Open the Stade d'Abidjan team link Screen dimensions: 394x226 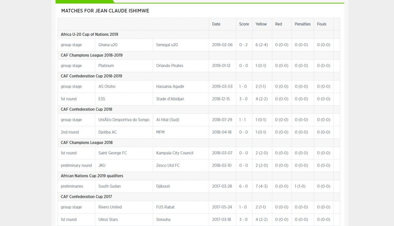[x=170, y=99]
